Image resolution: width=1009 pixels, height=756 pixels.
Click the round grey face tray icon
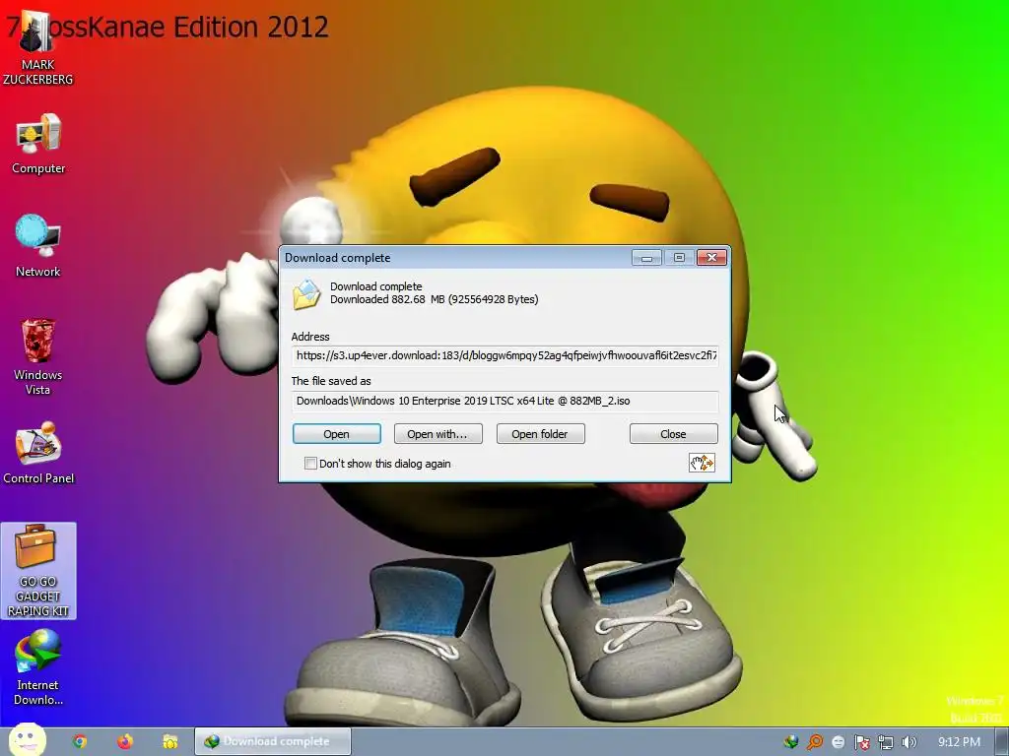[x=838, y=742]
